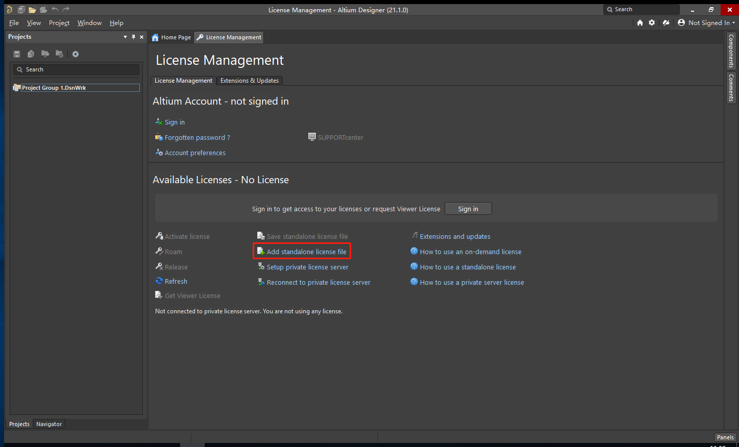Click the Redo arrow in title bar
The width and height of the screenshot is (739, 447).
66,9
